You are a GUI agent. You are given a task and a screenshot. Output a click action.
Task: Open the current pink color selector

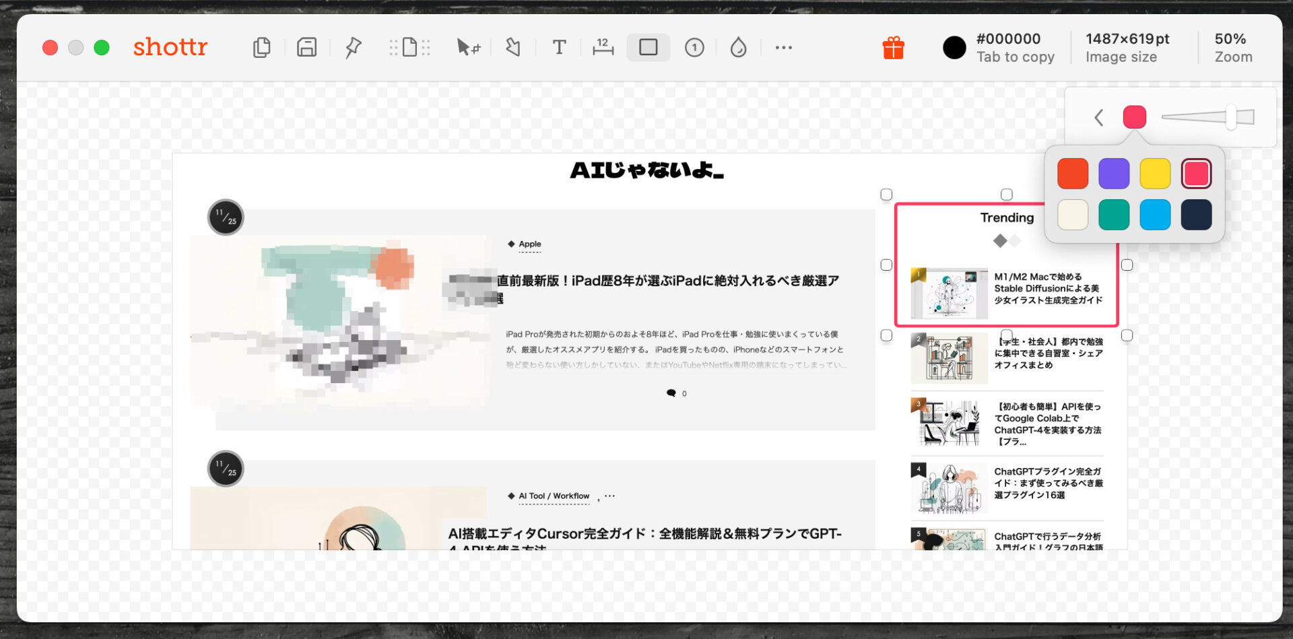click(x=1134, y=117)
